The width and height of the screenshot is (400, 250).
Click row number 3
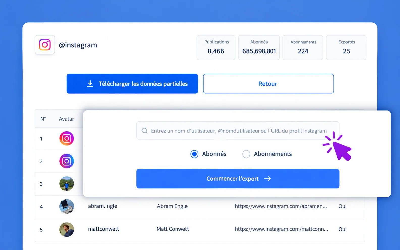[x=41, y=184]
